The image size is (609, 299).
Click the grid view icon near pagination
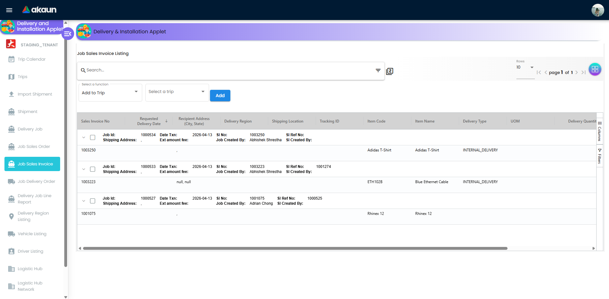[x=595, y=69]
